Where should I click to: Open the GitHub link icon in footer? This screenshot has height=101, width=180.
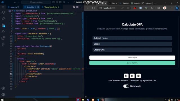coord(126,76)
